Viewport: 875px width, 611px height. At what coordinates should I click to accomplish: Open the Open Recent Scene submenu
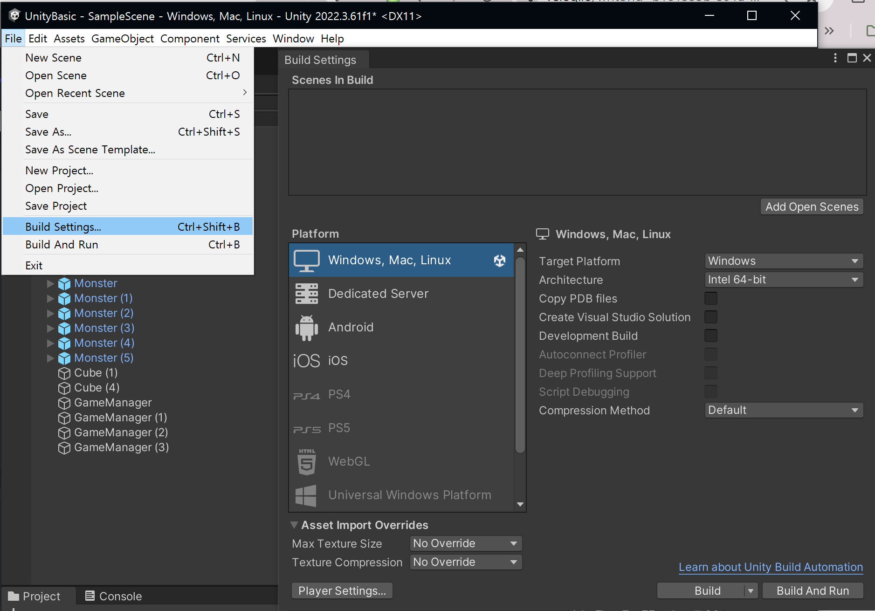pyautogui.click(x=128, y=93)
